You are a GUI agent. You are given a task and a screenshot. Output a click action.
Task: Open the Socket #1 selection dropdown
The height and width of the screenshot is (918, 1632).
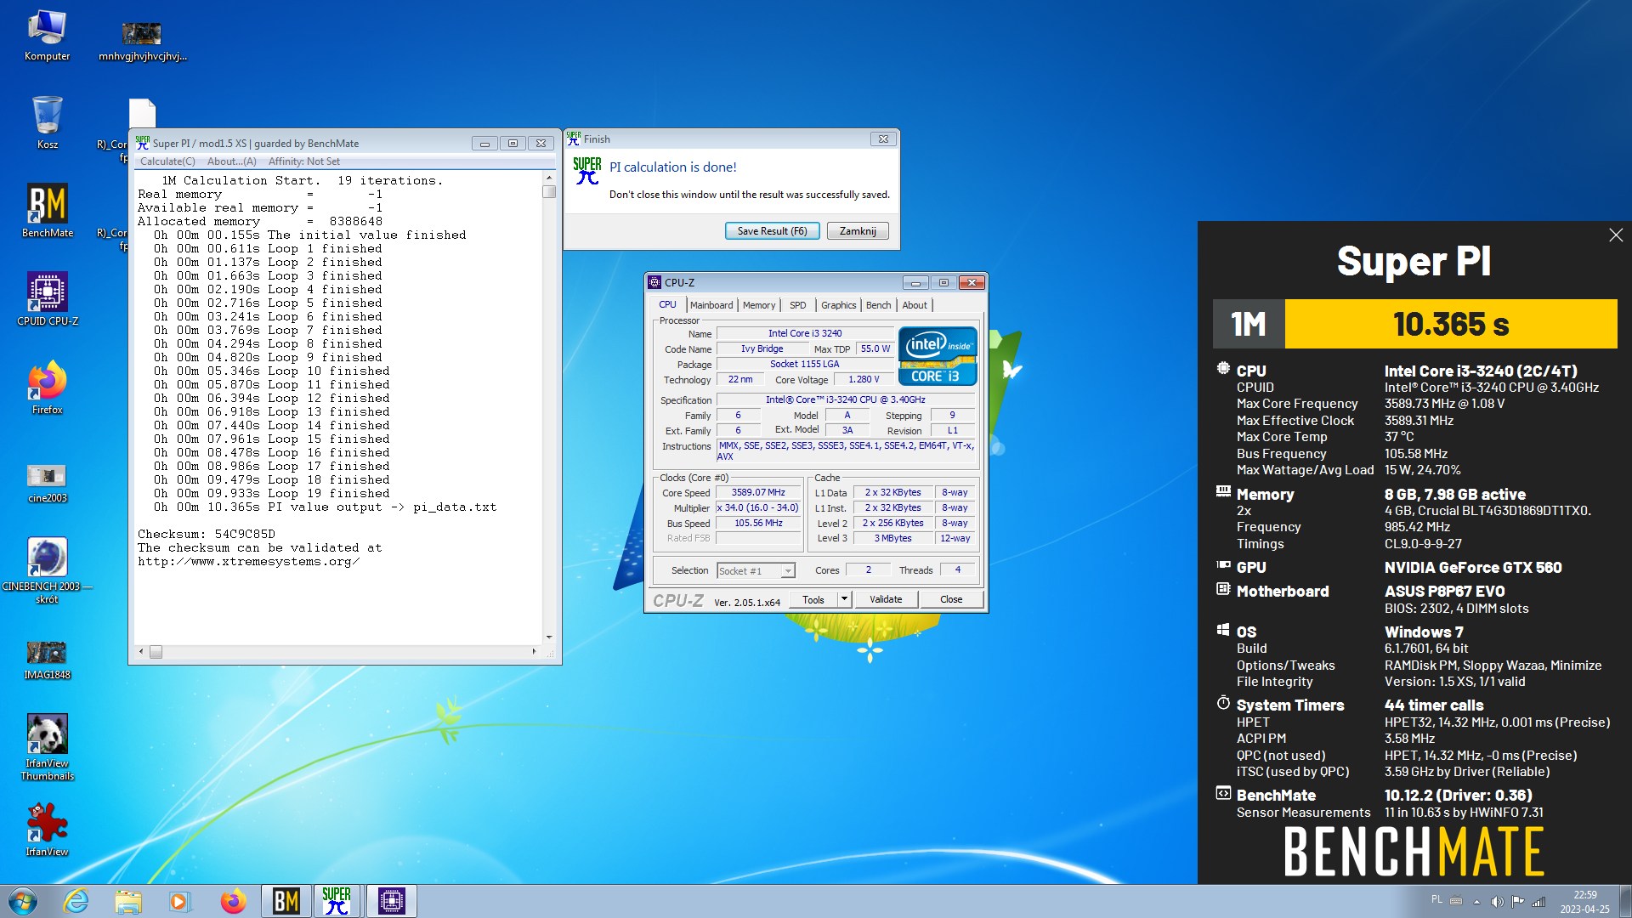tap(756, 571)
